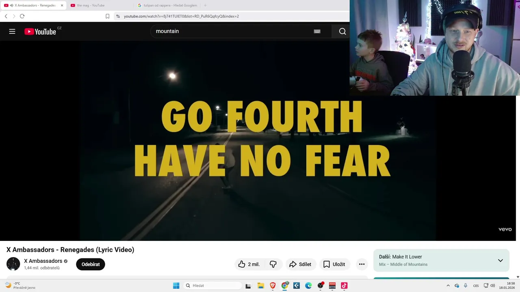The width and height of the screenshot is (520, 292).
Task: Open network tray icon
Action: (x=486, y=286)
